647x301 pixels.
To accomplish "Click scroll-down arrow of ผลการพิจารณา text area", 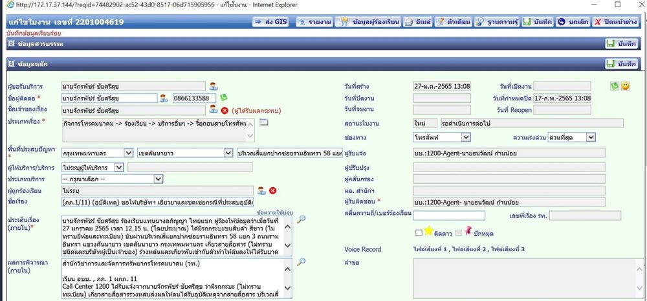I will click(x=288, y=289).
